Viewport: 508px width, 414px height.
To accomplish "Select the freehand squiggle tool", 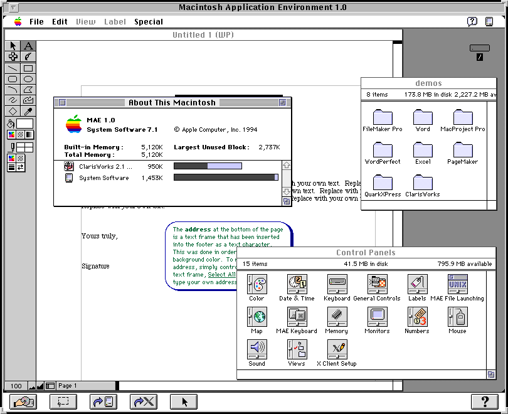I will 13,100.
